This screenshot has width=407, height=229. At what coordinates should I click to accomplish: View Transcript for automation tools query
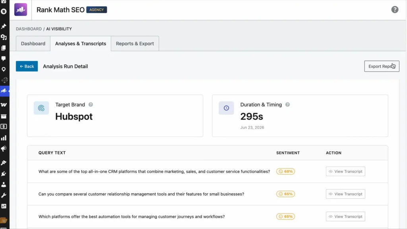(345, 217)
